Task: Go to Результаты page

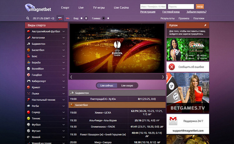Action: (168, 18)
